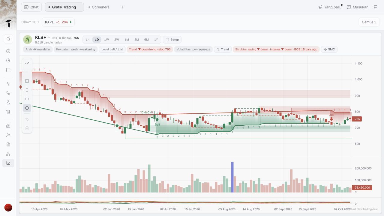Add a new tab with plus
384x216 pixels.
point(122,7)
